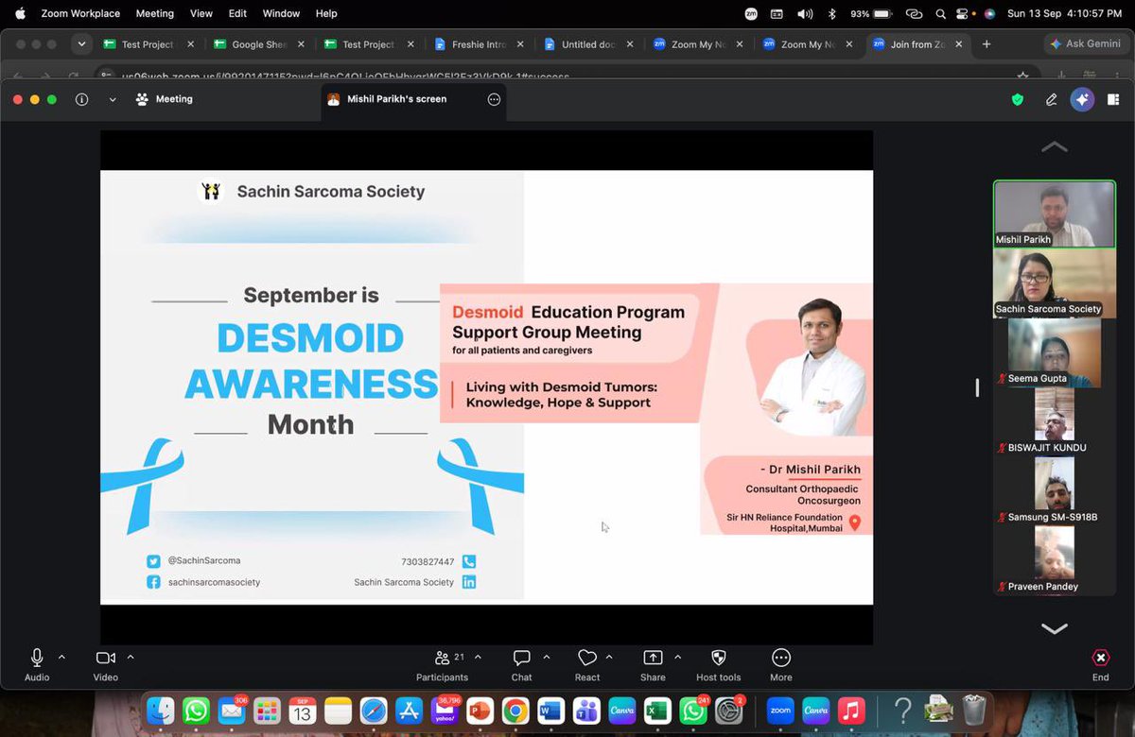Open the More options ellipsis in toolbar

point(781,658)
